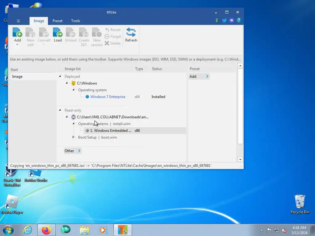Switch to the Tools tab

tap(76, 21)
